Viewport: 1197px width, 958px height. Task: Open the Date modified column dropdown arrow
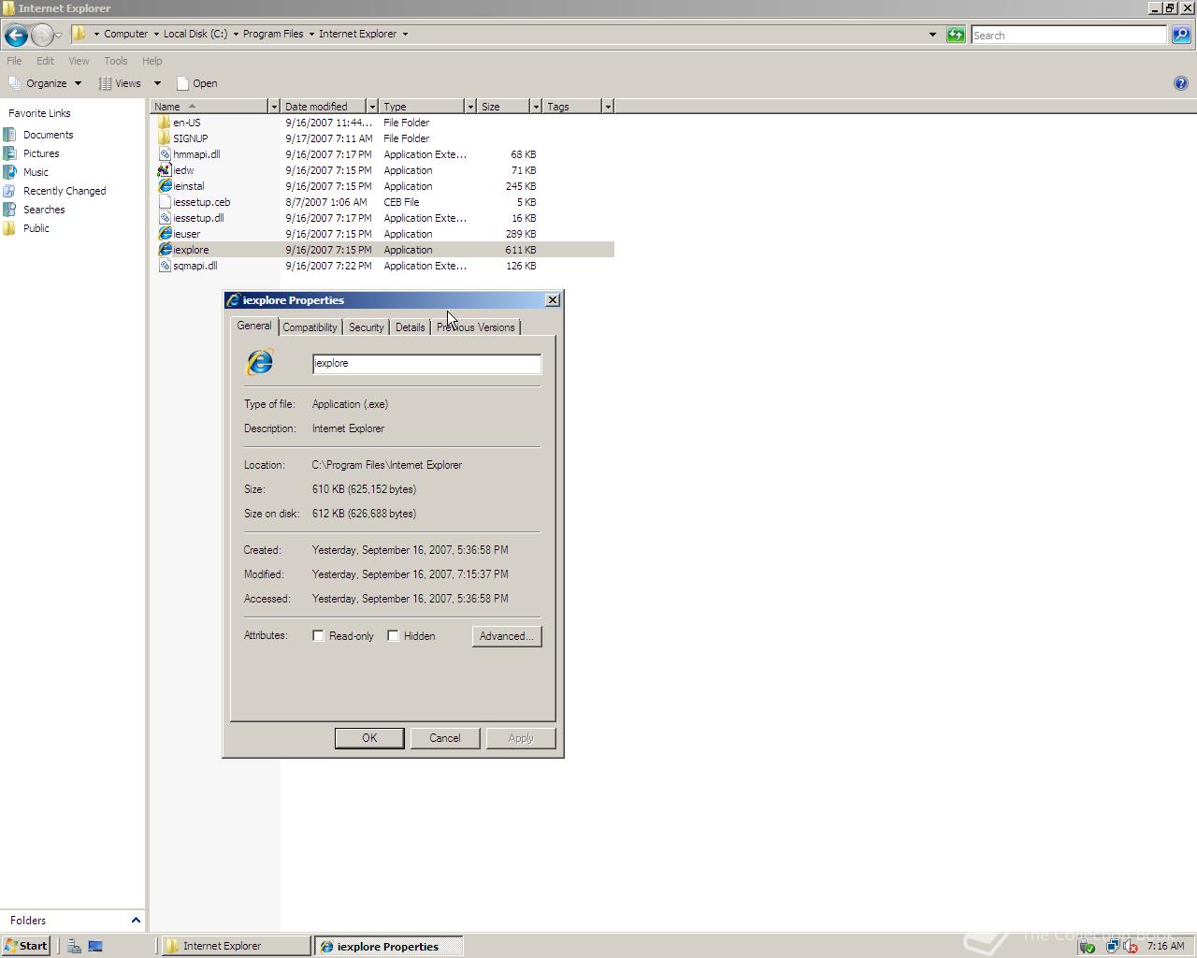click(371, 107)
